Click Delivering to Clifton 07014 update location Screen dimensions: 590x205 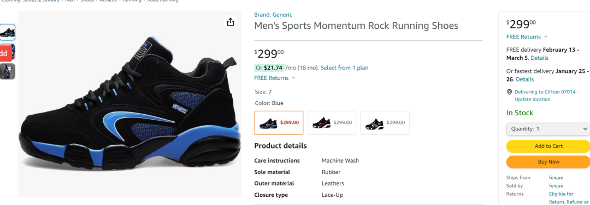546,96
